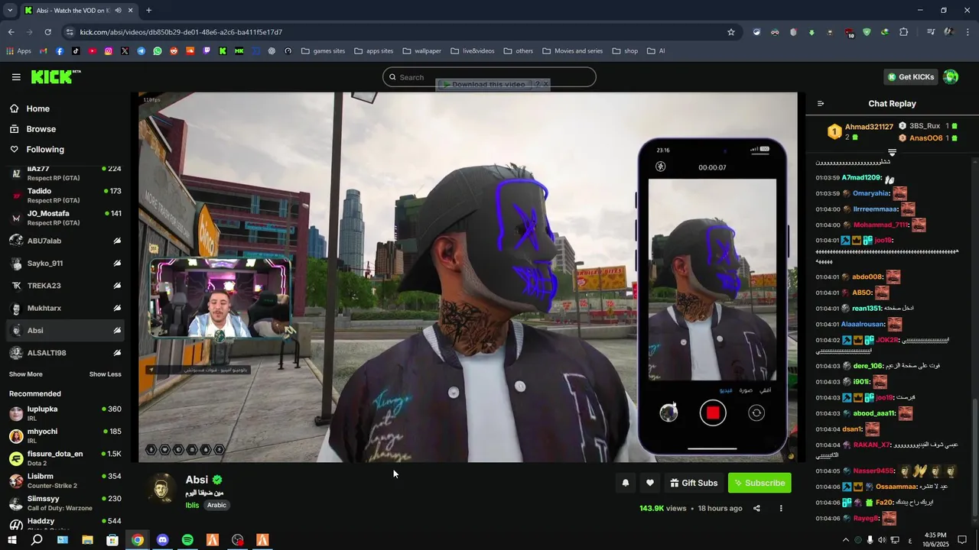979x550 pixels.
Task: Click Absi streamer avatar below video
Action: point(161,489)
